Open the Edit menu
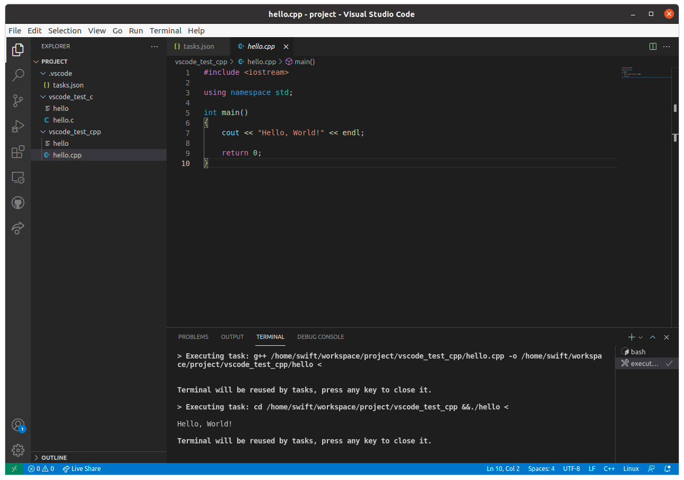The width and height of the screenshot is (684, 480). [x=34, y=31]
